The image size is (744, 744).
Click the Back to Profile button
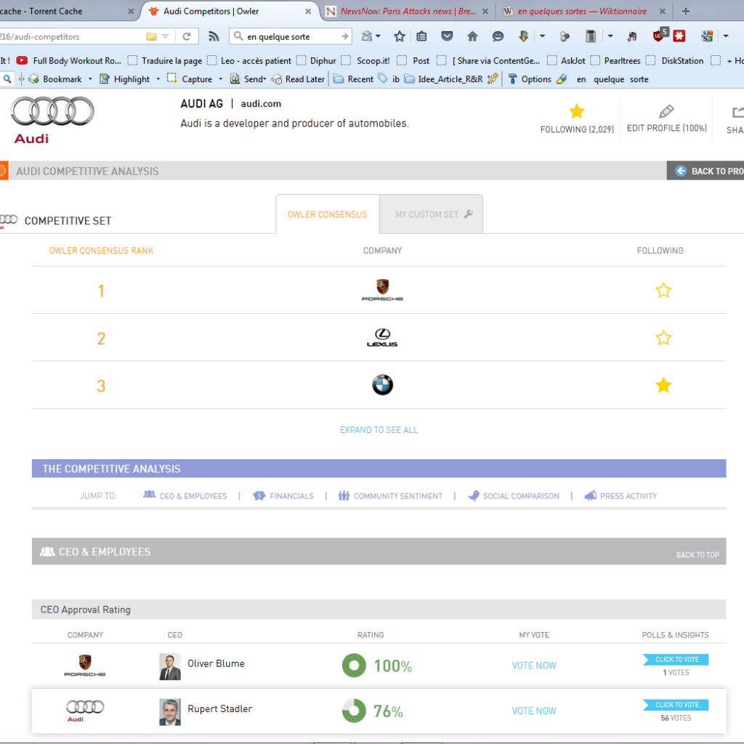705,171
